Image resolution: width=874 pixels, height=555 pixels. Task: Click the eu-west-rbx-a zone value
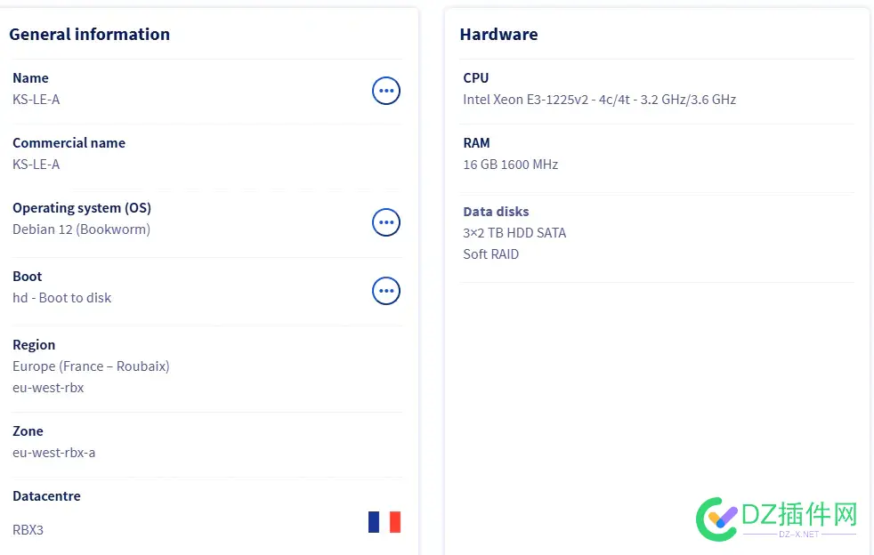coord(53,453)
